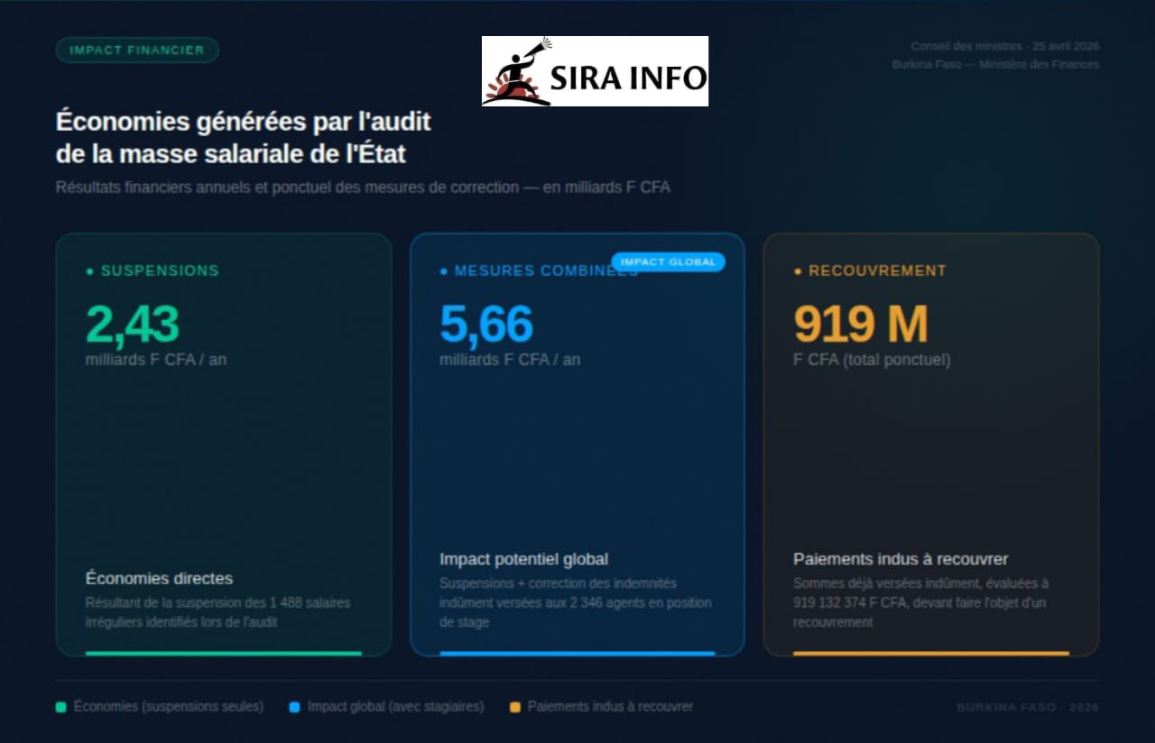Click the orange legend swatch in the footer
Screen dimensions: 1155x743
515,708
